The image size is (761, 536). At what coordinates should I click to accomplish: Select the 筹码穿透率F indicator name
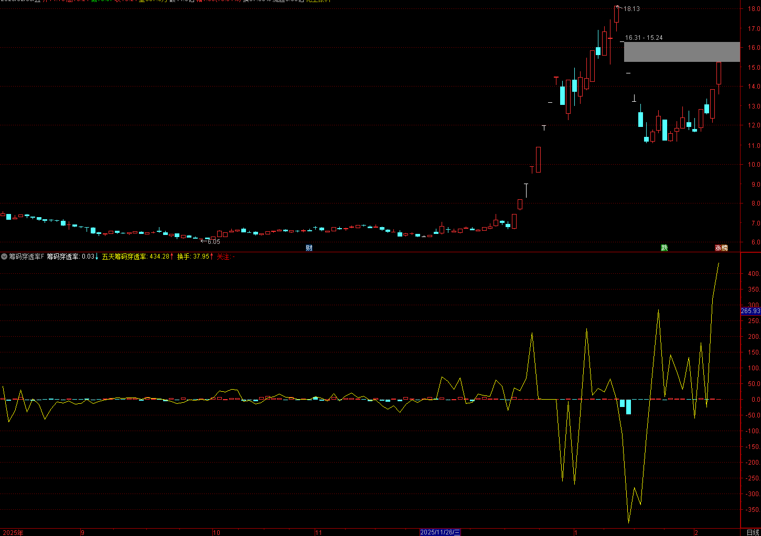27,256
